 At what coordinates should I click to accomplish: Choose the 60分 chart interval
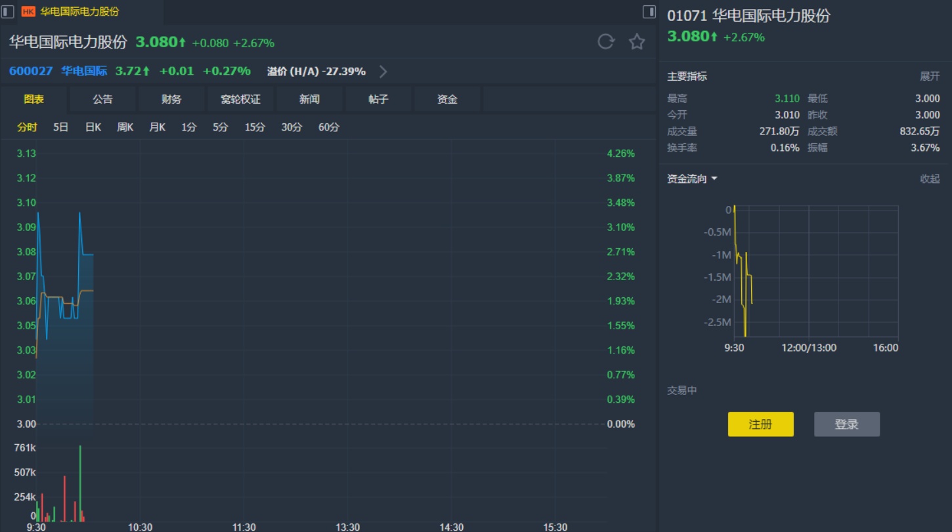[328, 127]
